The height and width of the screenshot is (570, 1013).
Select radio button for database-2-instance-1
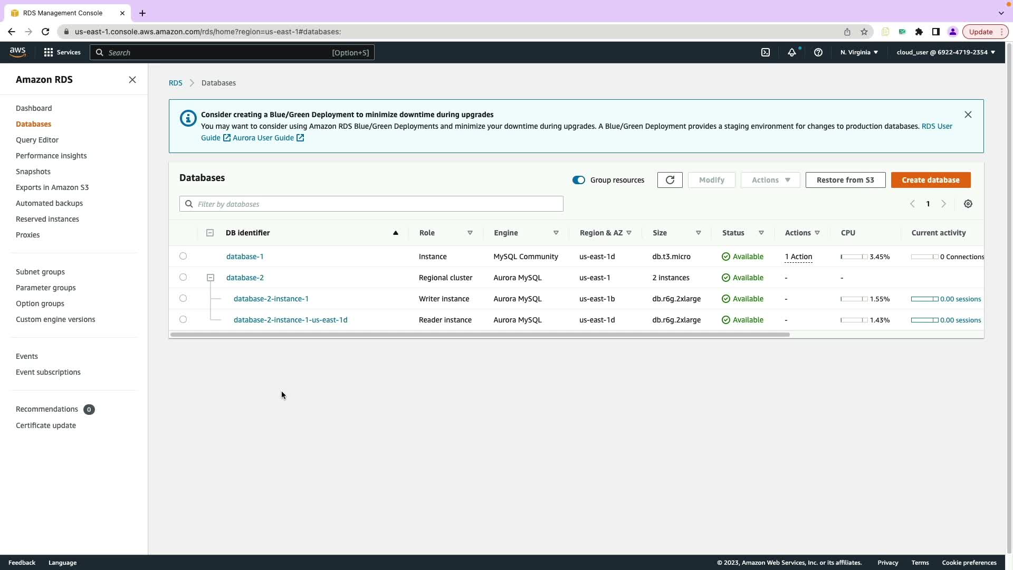pyautogui.click(x=183, y=298)
